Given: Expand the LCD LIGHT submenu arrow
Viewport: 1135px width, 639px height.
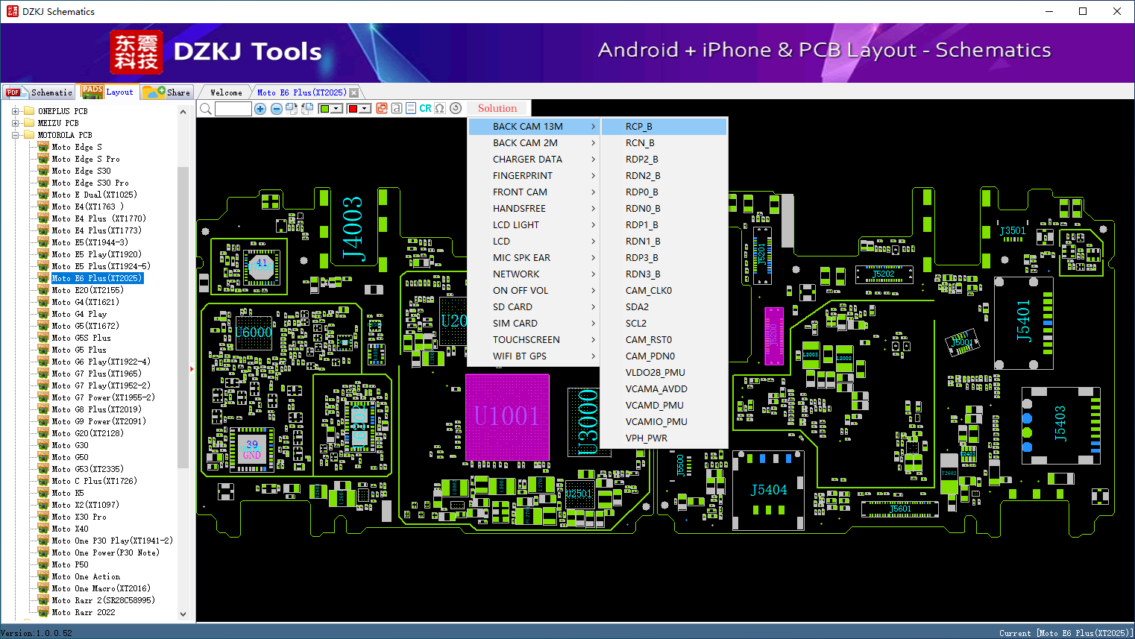Looking at the screenshot, I should click(593, 225).
